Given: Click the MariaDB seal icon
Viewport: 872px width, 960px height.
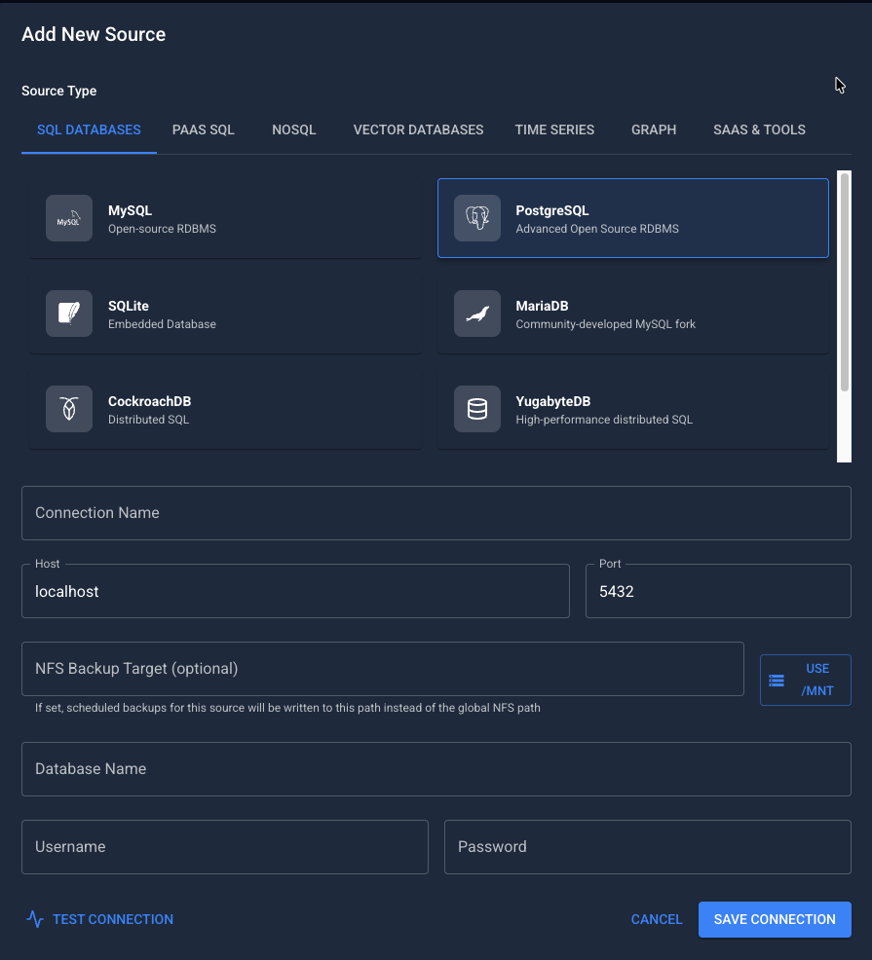Looking at the screenshot, I should tap(476, 314).
